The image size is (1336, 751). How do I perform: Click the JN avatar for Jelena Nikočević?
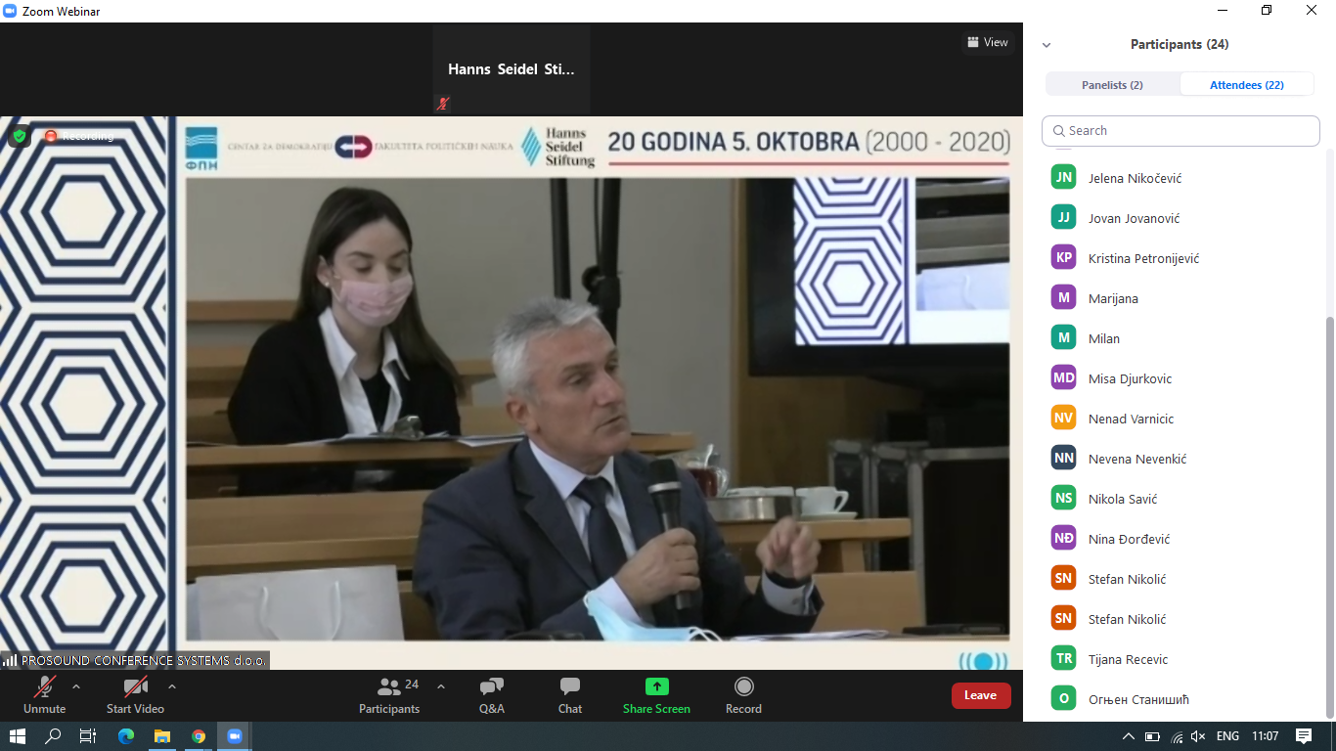pos(1063,177)
